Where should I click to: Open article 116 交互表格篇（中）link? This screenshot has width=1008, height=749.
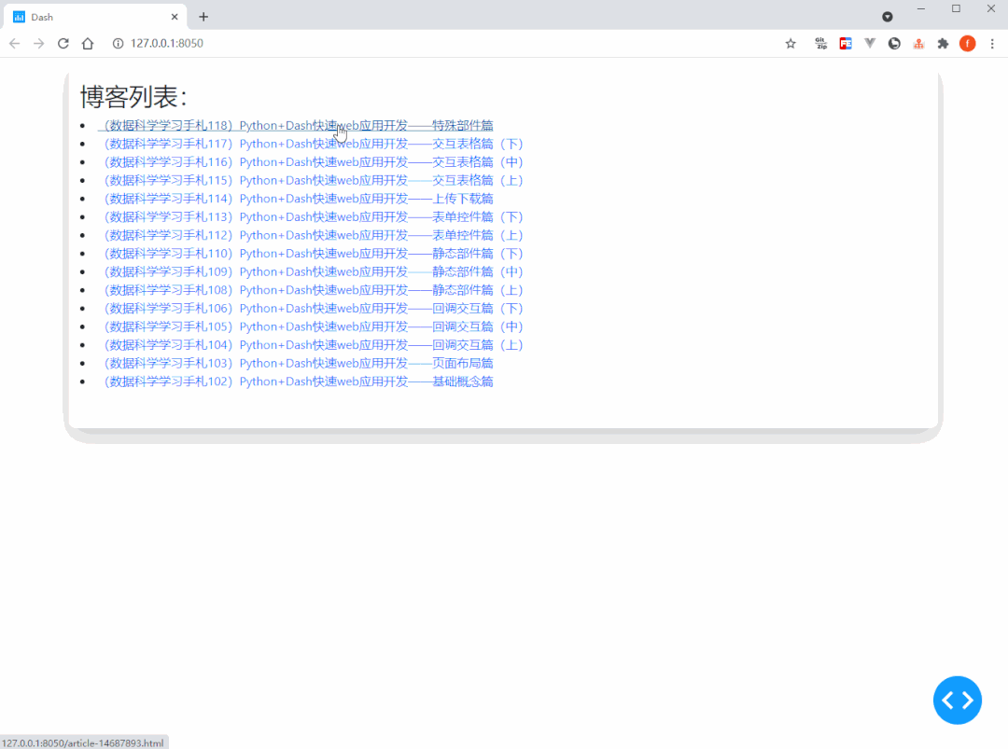314,162
